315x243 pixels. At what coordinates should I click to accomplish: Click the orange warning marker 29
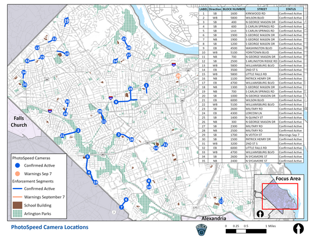[178, 76]
